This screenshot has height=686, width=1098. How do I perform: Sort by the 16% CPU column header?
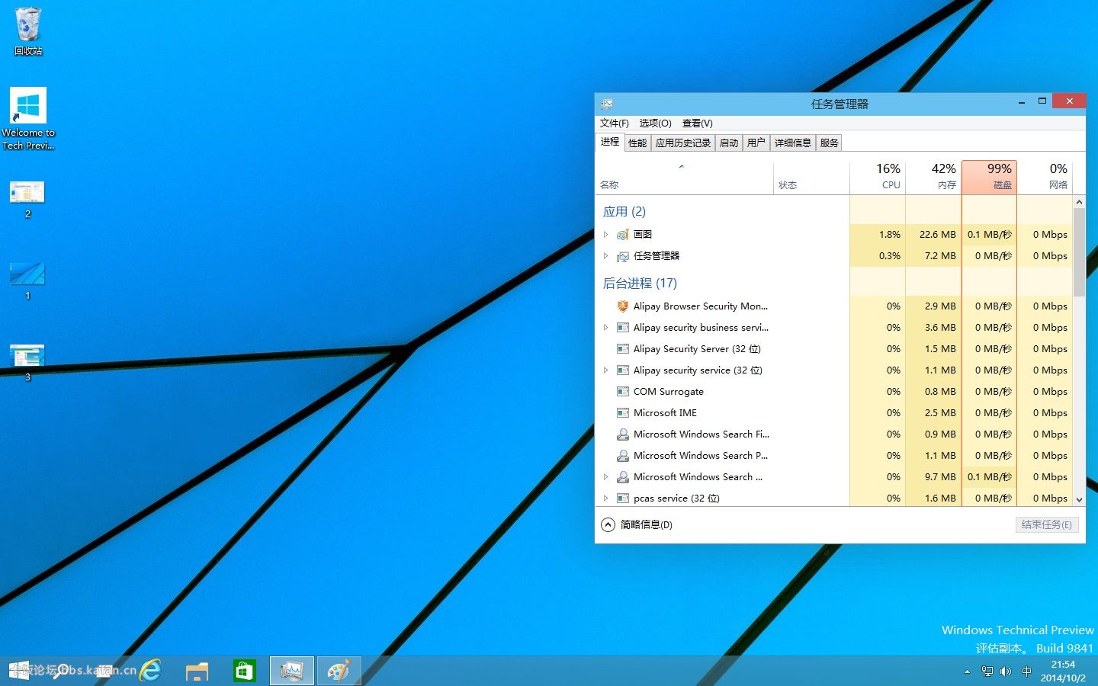click(878, 178)
